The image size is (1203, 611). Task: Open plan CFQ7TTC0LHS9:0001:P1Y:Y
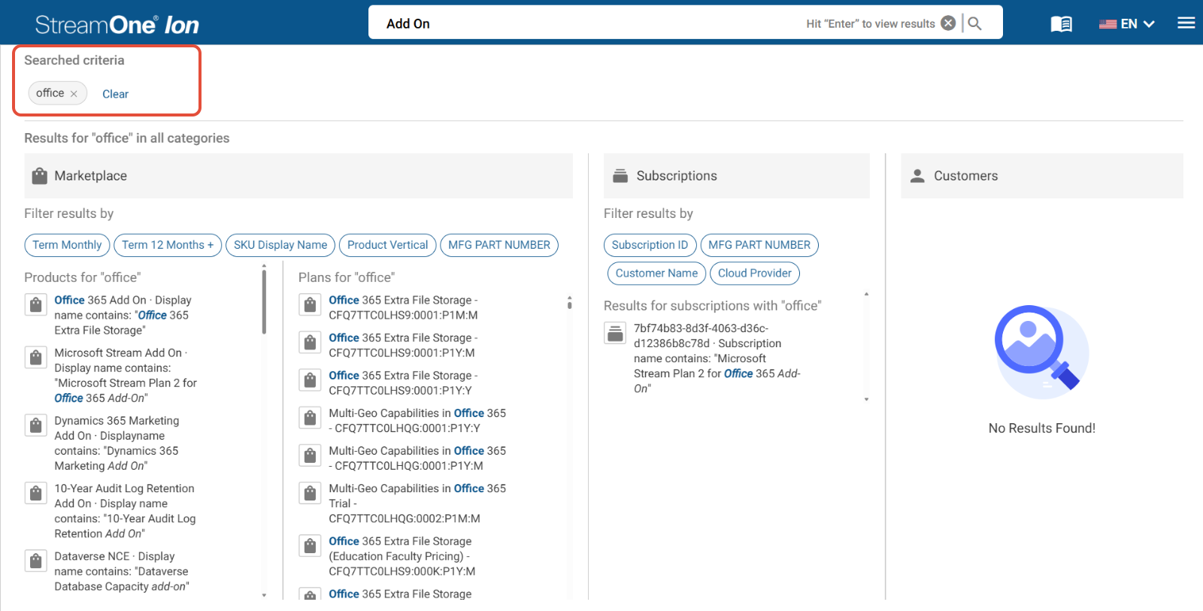click(404, 383)
